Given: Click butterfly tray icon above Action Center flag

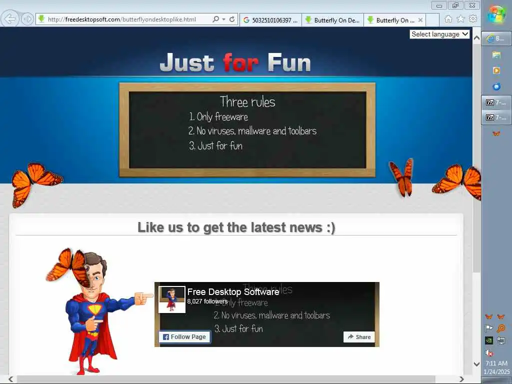Looking at the screenshot, I should [x=489, y=316].
